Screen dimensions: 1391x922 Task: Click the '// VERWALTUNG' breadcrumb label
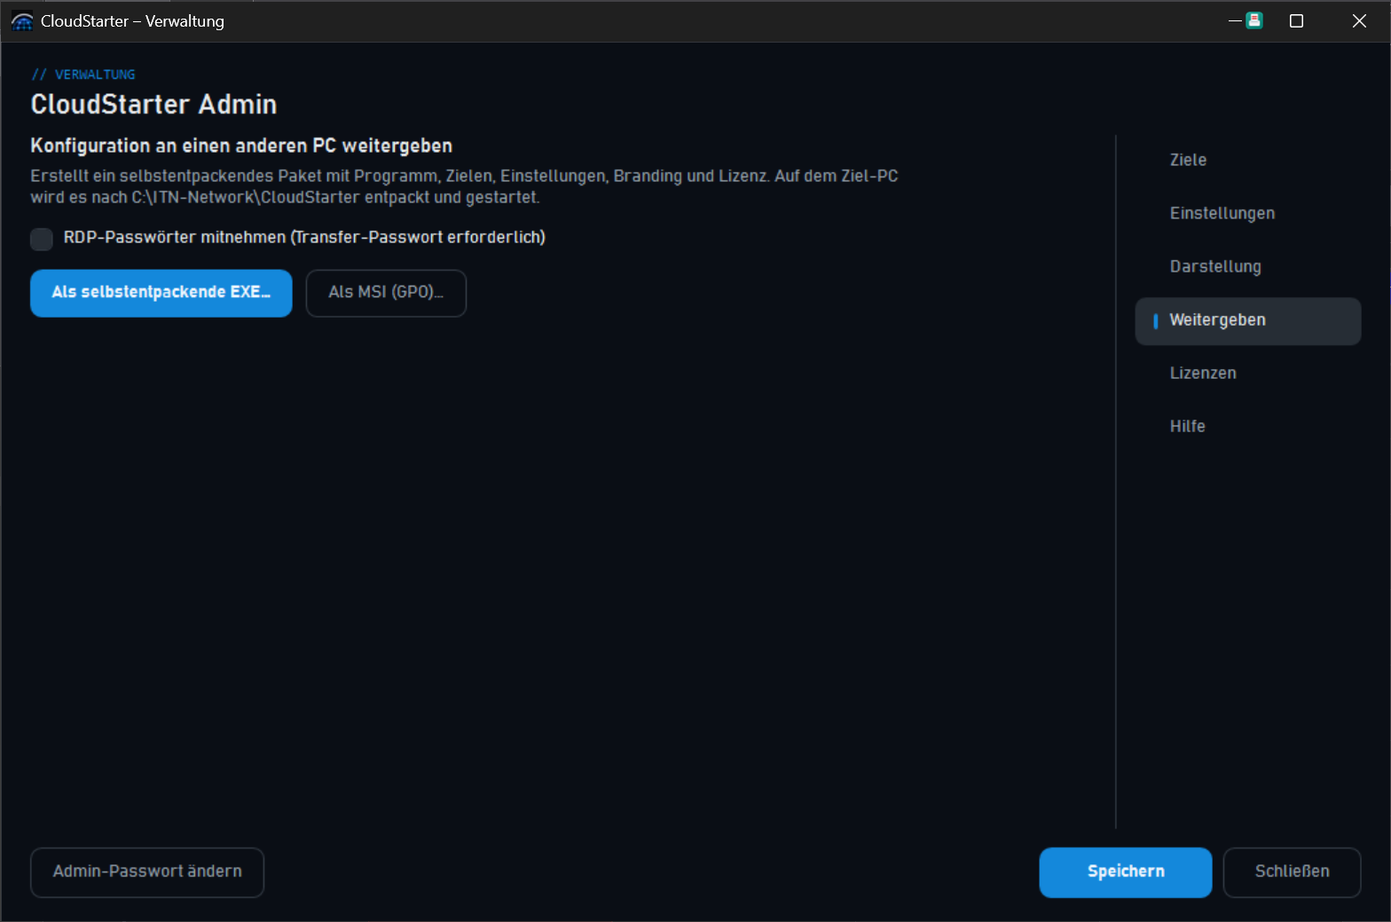tap(83, 75)
